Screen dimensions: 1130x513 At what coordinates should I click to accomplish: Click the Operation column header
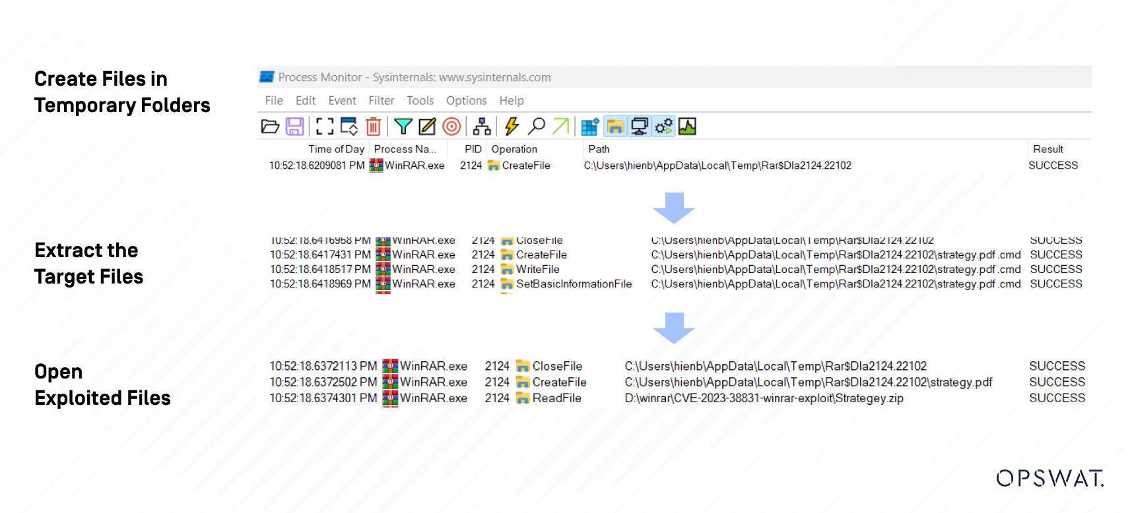click(514, 149)
